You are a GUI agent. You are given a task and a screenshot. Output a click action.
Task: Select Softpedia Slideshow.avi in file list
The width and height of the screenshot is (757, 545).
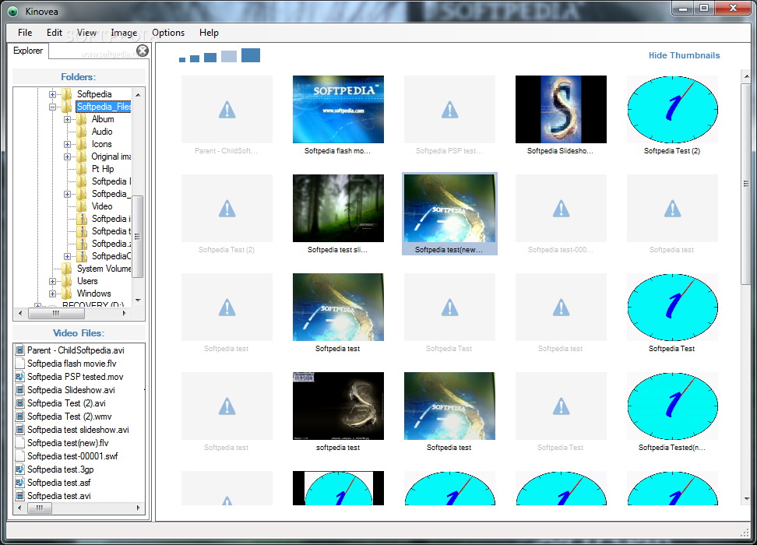(x=71, y=390)
